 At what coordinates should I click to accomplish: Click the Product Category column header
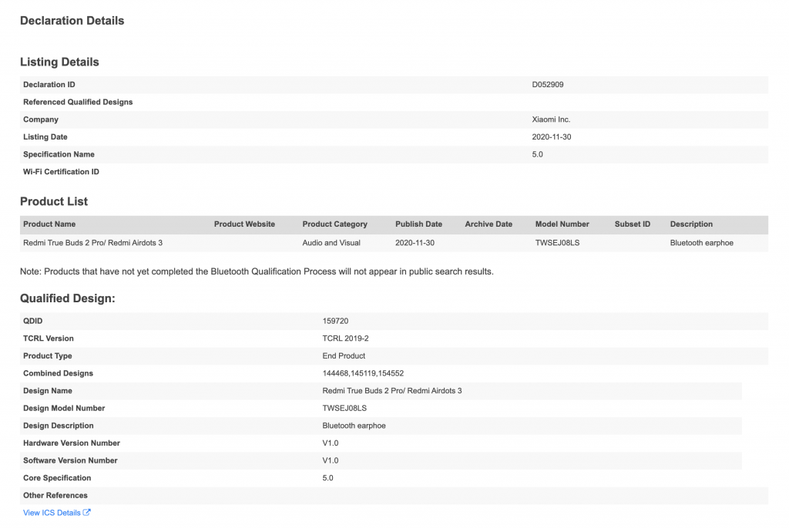point(334,224)
